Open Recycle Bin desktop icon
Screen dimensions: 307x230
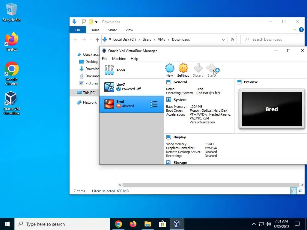click(12, 12)
